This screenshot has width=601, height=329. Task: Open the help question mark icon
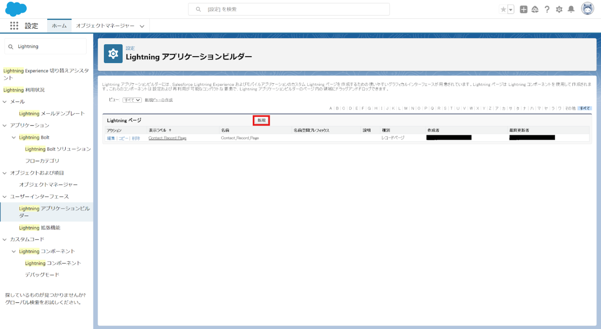pyautogui.click(x=547, y=9)
